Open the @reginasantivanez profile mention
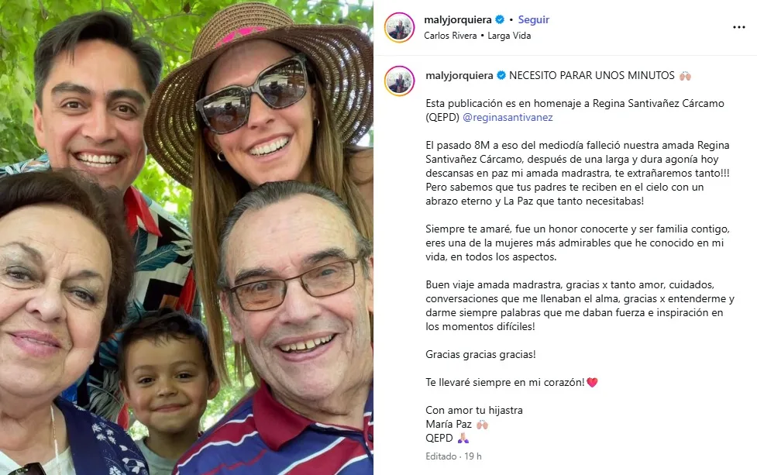757x475 pixels. [x=508, y=117]
